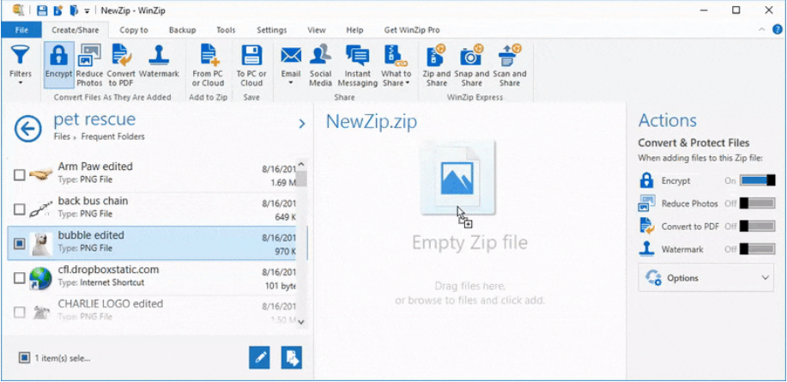Image resolution: width=787 pixels, height=382 pixels.
Task: Open Instant Messaging share option
Action: (357, 64)
